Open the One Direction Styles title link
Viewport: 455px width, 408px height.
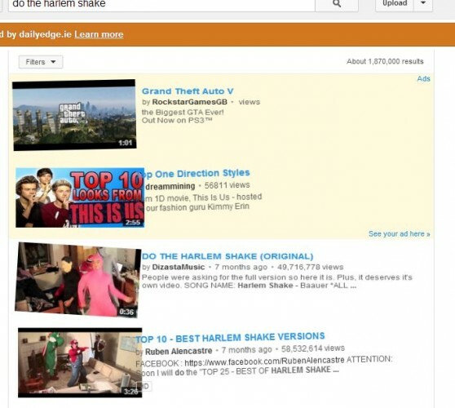(x=197, y=173)
